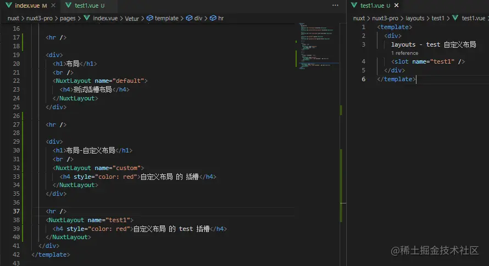The height and width of the screenshot is (266, 489).
Task: Click the cube icon beside template breadcrumb
Action: coord(150,18)
